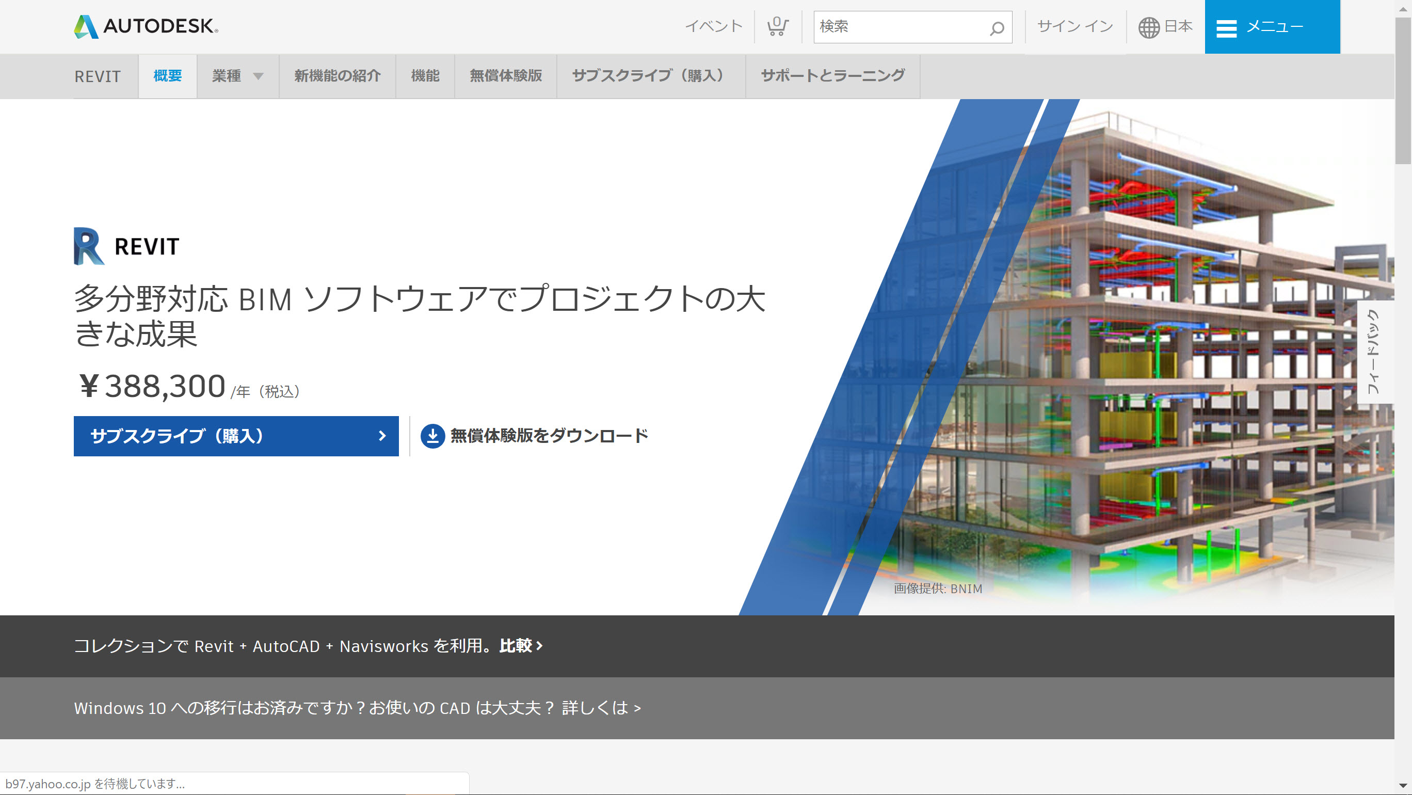Expand the 詳しくは link chevron

637,707
